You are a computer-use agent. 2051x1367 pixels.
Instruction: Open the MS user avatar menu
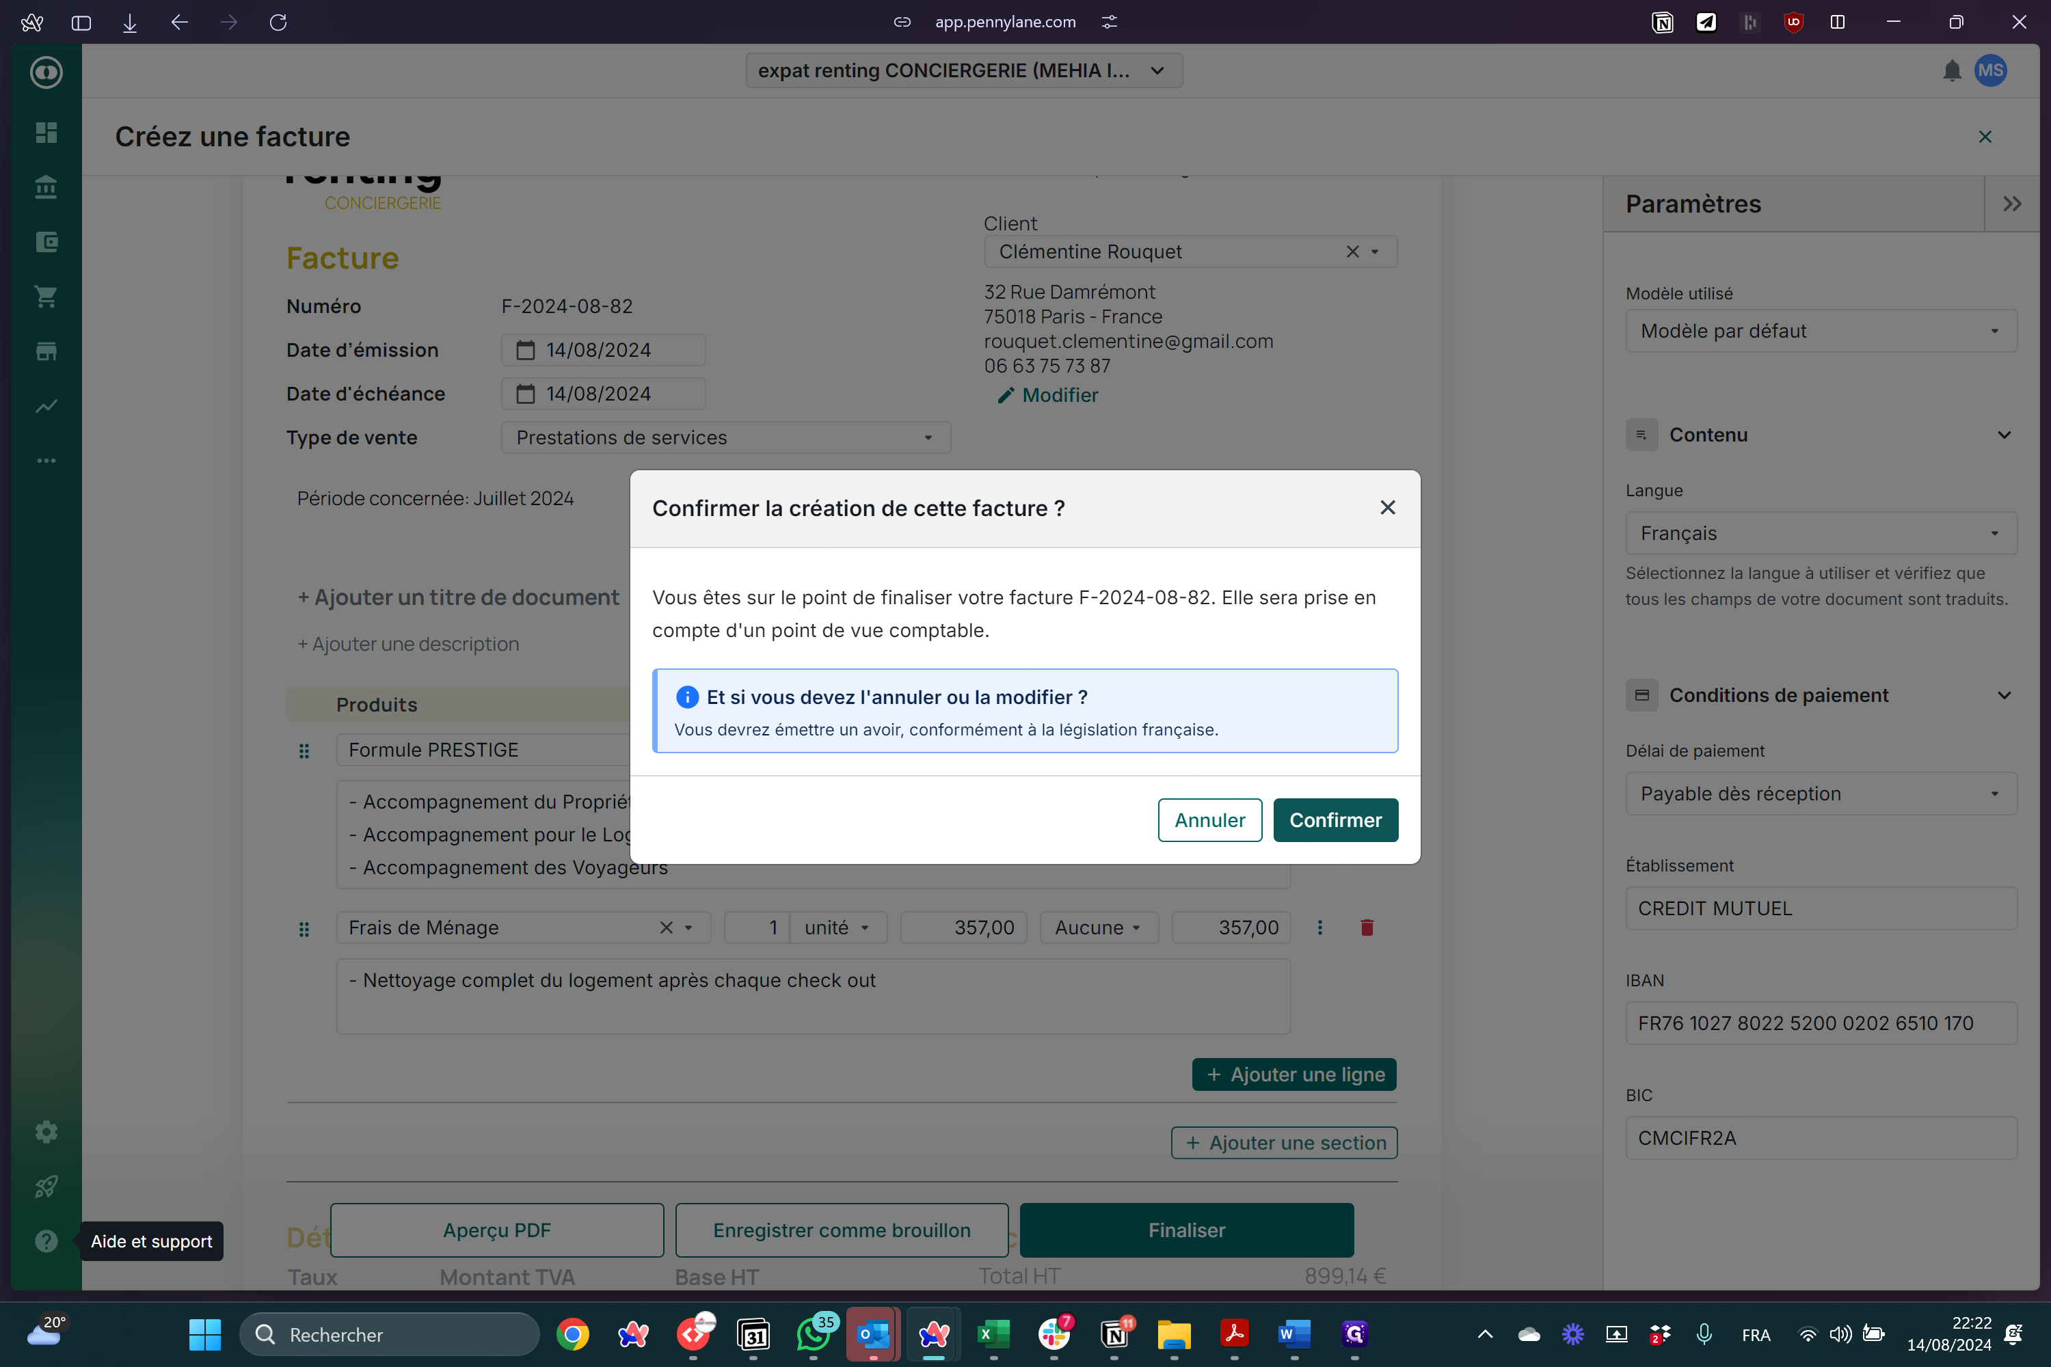pyautogui.click(x=1991, y=70)
